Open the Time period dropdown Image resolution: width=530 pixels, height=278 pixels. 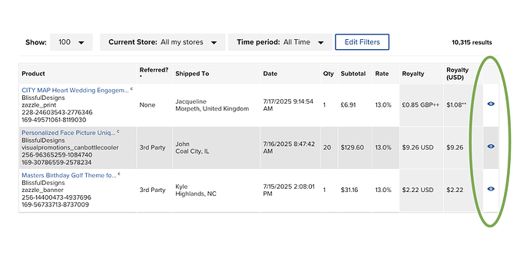[x=280, y=42]
